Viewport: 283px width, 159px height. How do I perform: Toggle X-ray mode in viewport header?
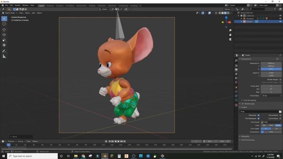tap(216, 13)
